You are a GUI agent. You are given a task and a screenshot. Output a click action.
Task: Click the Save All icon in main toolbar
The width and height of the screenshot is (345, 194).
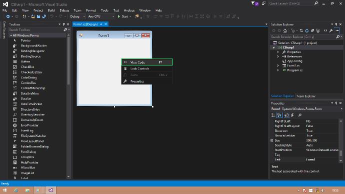44,16
